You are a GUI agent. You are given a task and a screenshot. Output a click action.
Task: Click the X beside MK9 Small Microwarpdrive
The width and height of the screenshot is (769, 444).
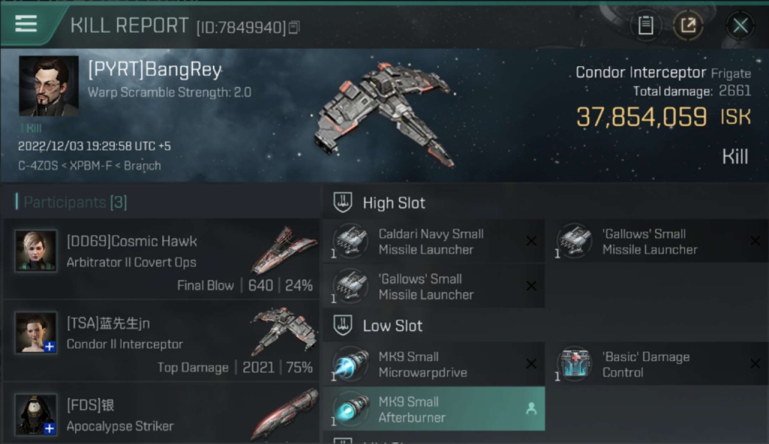click(531, 364)
